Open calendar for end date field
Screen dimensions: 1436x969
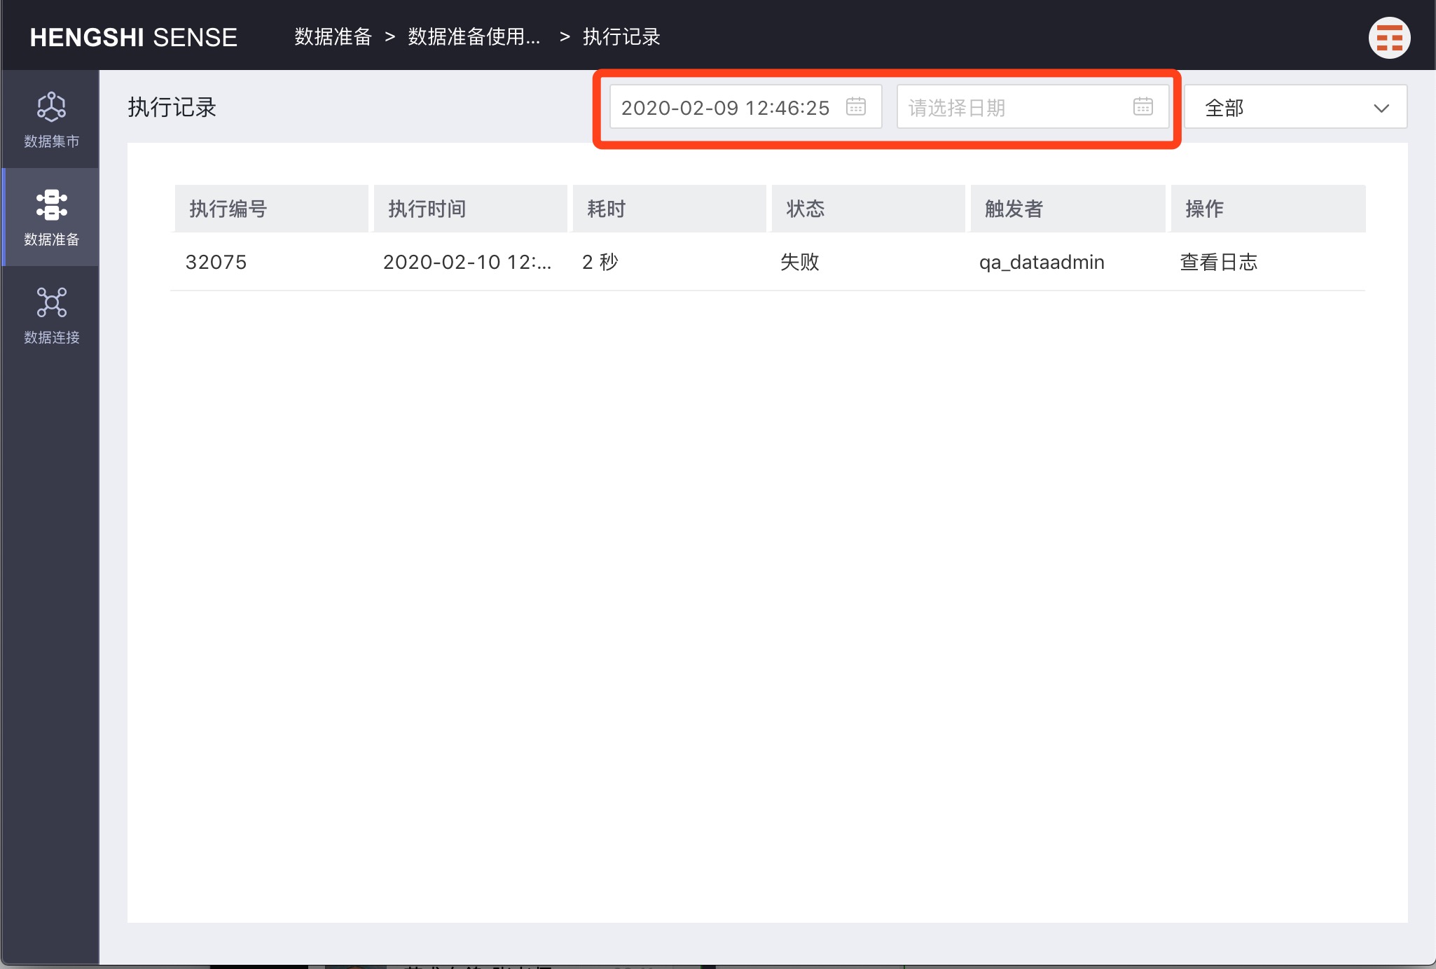coord(1142,107)
